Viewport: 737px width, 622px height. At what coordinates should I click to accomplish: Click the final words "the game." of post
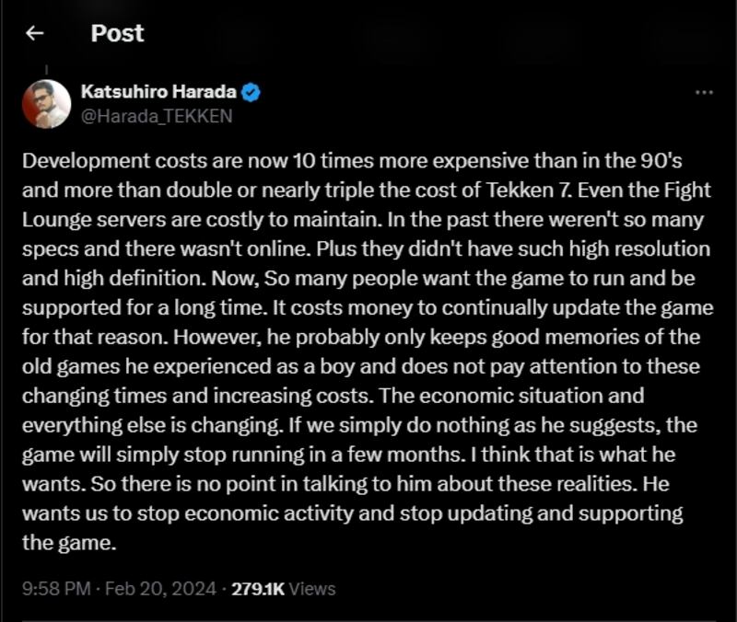[69, 543]
